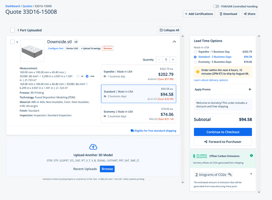Click the free shipping truck icon
The image size is (272, 200).
pos(132,131)
